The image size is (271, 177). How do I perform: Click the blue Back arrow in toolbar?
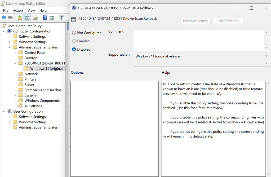[4, 17]
